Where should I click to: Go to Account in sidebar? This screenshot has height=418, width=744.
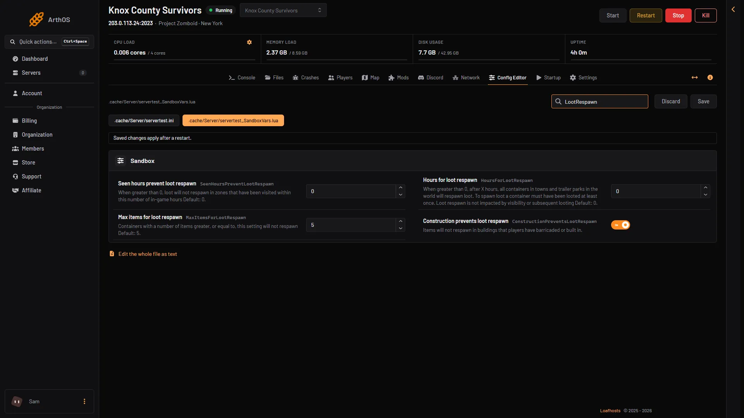click(x=49, y=93)
